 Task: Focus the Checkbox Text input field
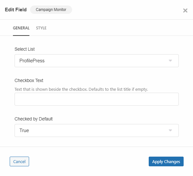point(97,99)
